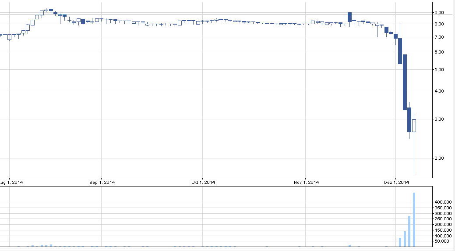Click the 200.000 volume axis label
455x251 pixels.
[x=443, y=224]
